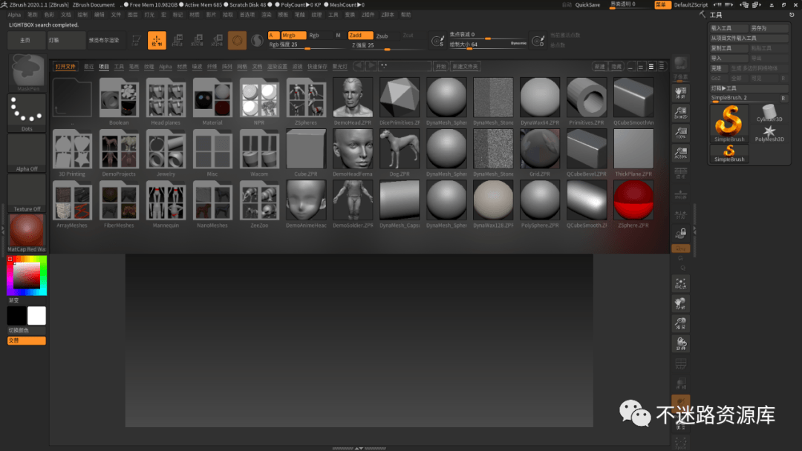Click the D dynamic brush icon
802x451 pixels.
click(538, 41)
